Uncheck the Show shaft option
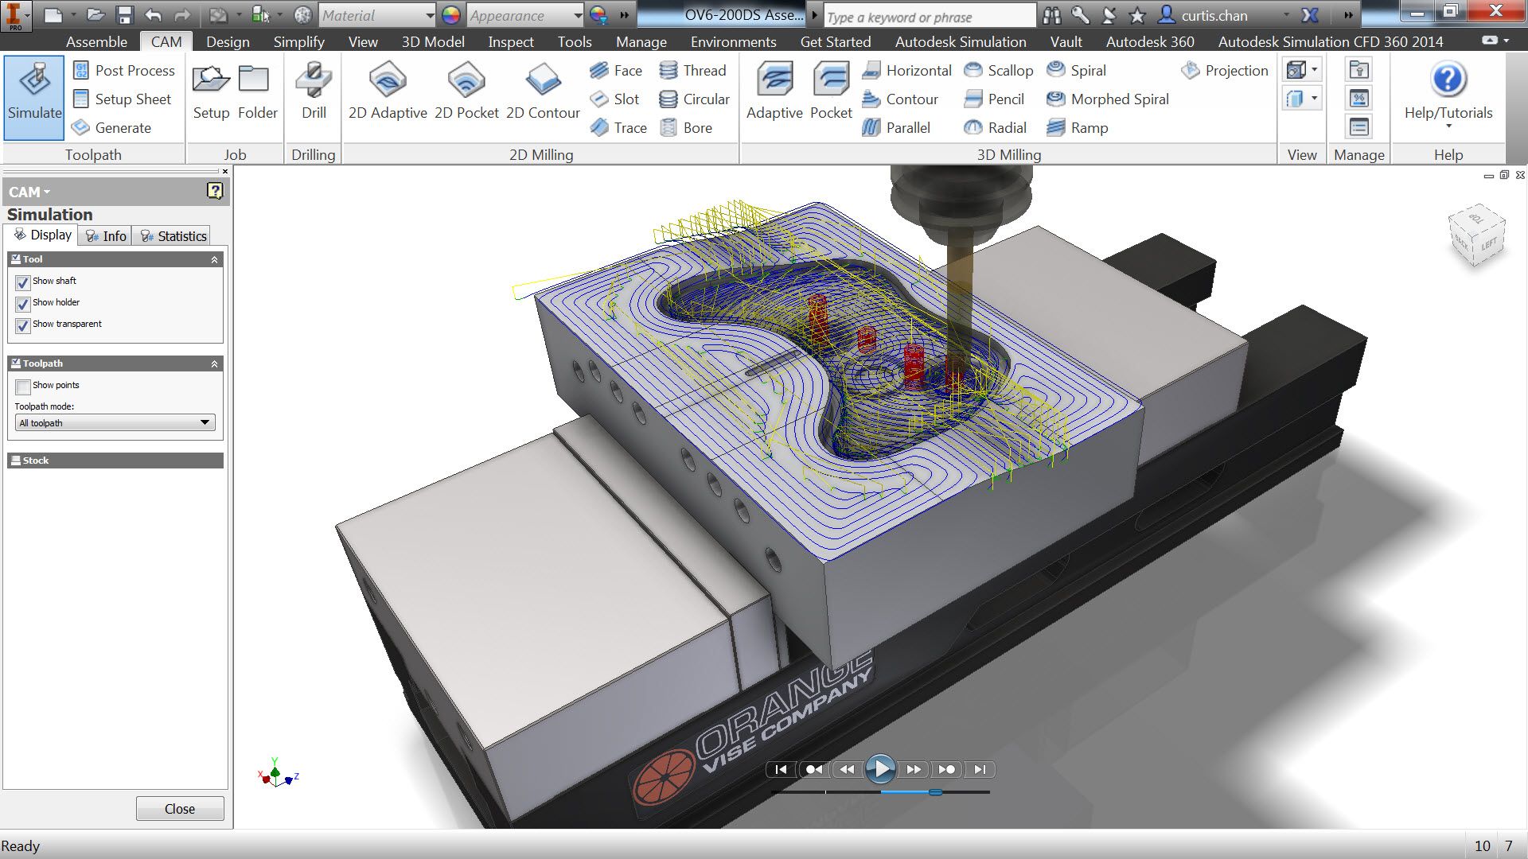1528x859 pixels. [x=22, y=282]
